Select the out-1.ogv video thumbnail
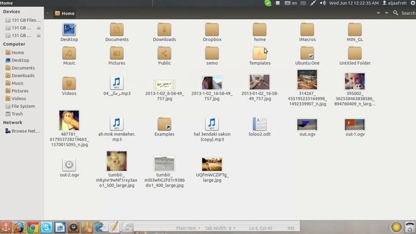The height and width of the screenshot is (234, 416). [x=355, y=124]
